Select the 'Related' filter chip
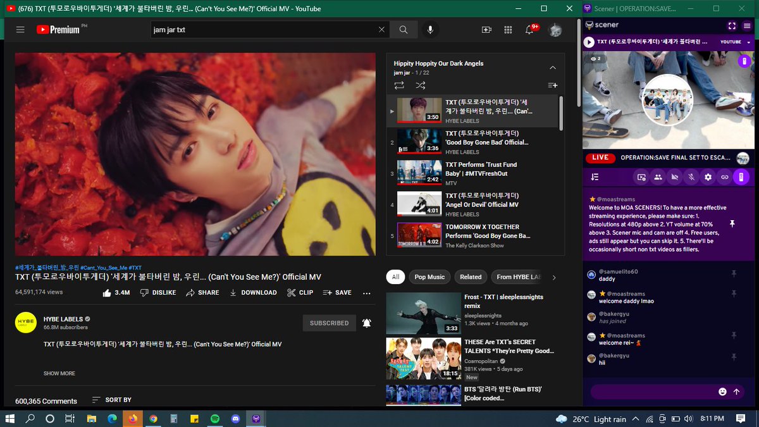The width and height of the screenshot is (759, 427). click(x=471, y=277)
